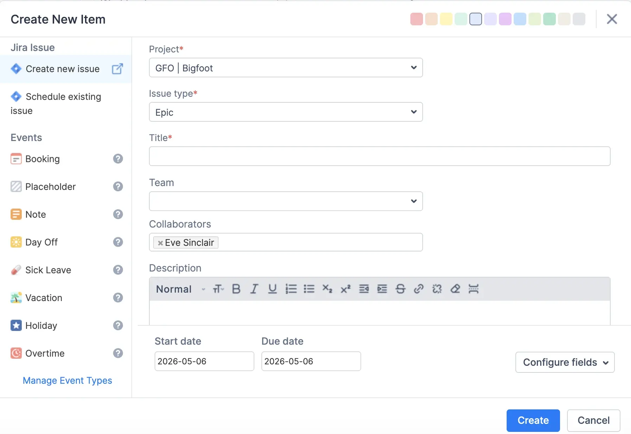631x434 pixels.
Task: Decrease indent in description
Action: (x=364, y=289)
